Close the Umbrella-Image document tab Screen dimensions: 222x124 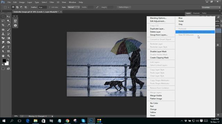[61, 12]
